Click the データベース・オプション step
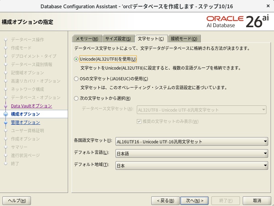 point(36,97)
